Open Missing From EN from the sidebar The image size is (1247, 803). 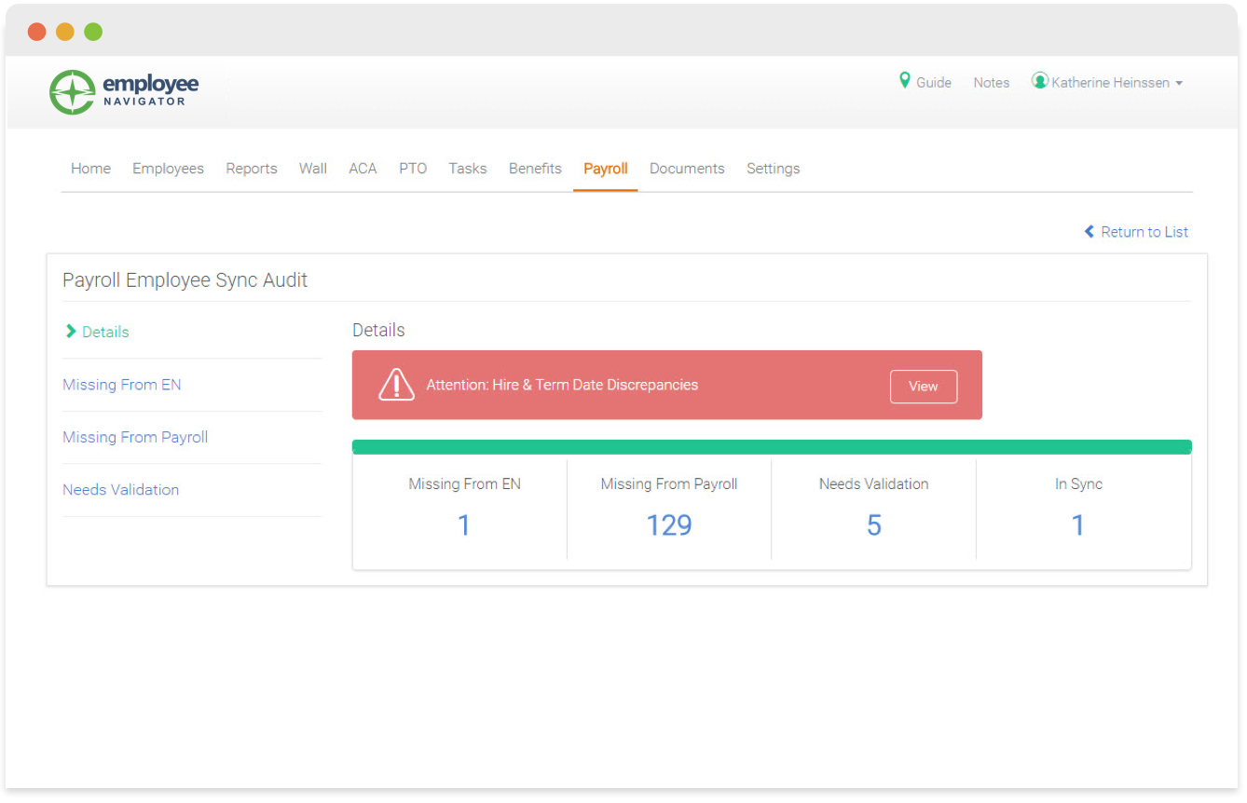[121, 384]
